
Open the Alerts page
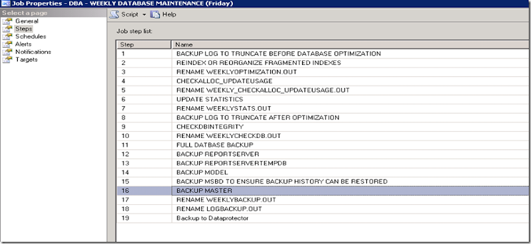[x=23, y=44]
